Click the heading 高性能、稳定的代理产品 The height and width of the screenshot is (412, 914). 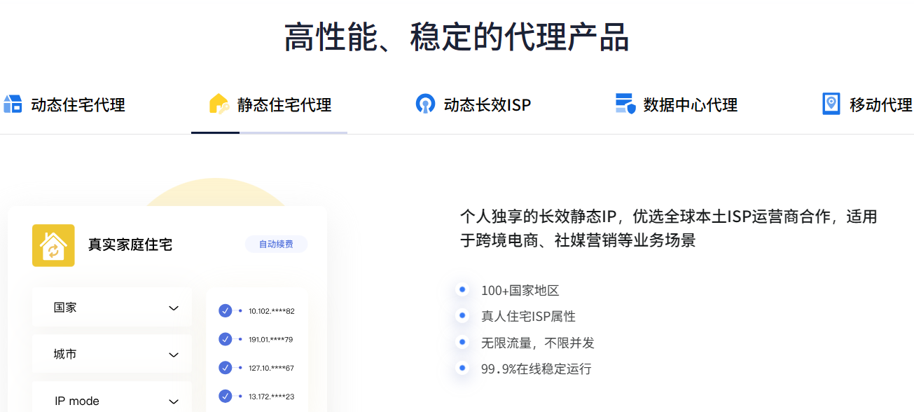pos(457,37)
